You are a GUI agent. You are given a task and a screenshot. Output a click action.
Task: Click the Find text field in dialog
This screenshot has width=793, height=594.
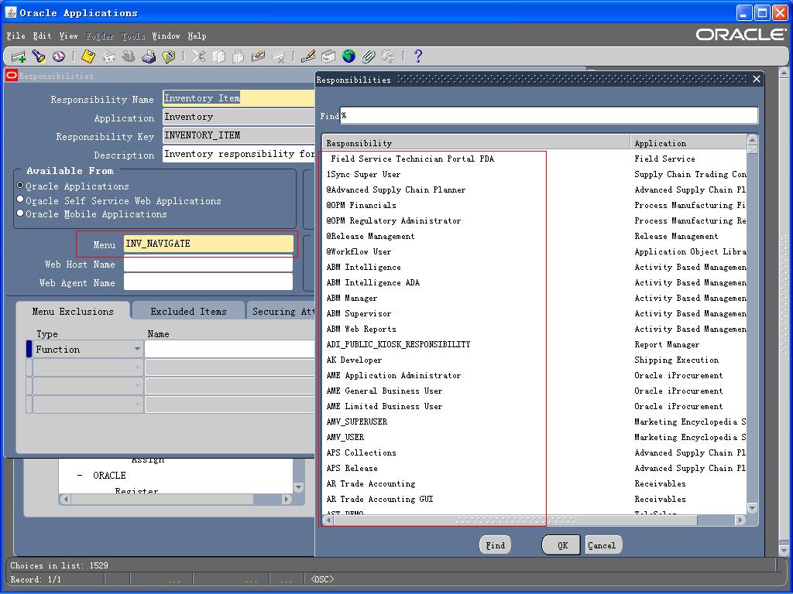(549, 115)
